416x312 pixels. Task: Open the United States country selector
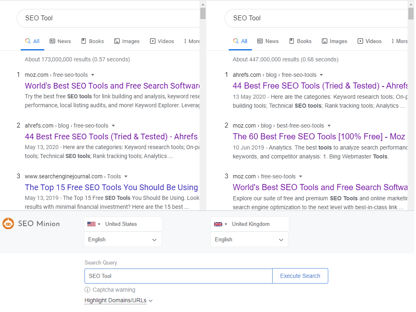[x=123, y=224]
